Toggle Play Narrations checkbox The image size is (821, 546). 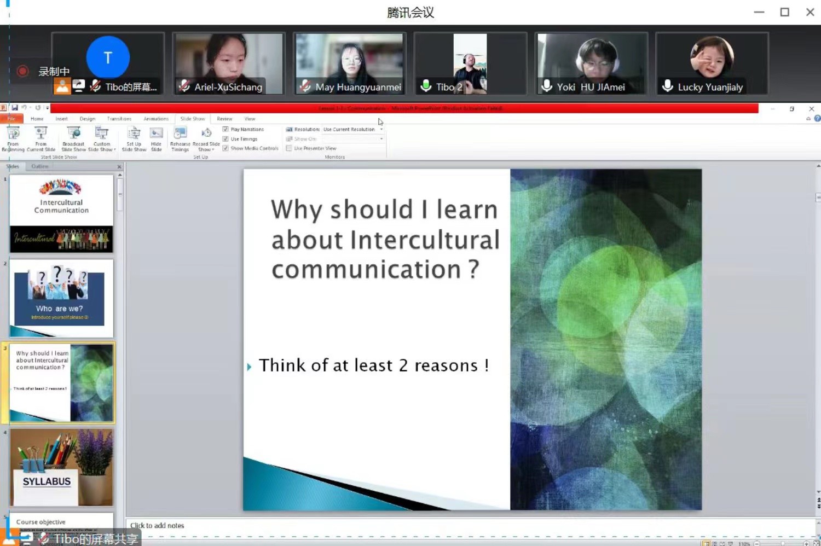(226, 129)
